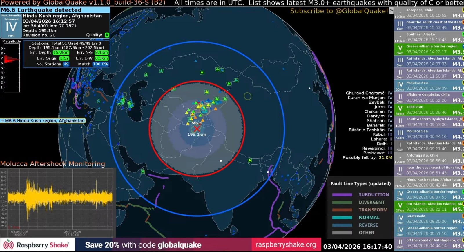Click the white square marker inside red circle

[x=221, y=161]
